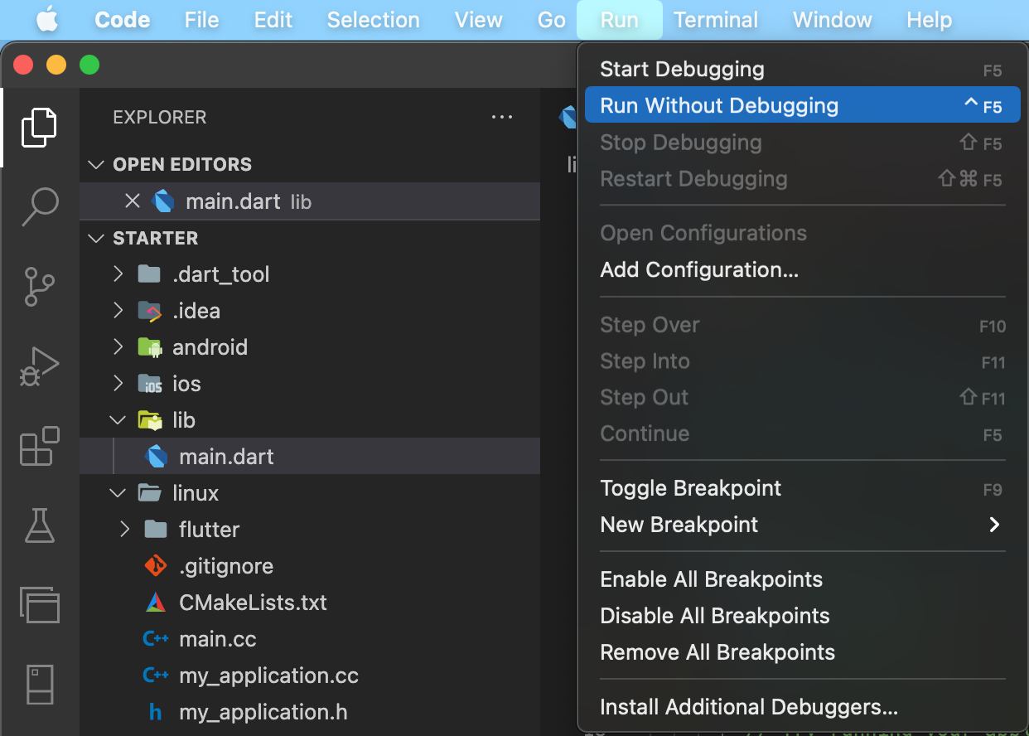The height and width of the screenshot is (736, 1029).
Task: Click the header icon beside my_application.h
Action: coord(156,712)
